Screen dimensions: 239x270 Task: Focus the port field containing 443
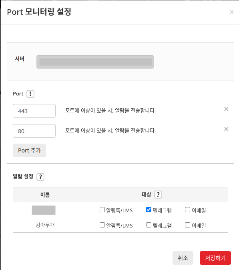34,111
